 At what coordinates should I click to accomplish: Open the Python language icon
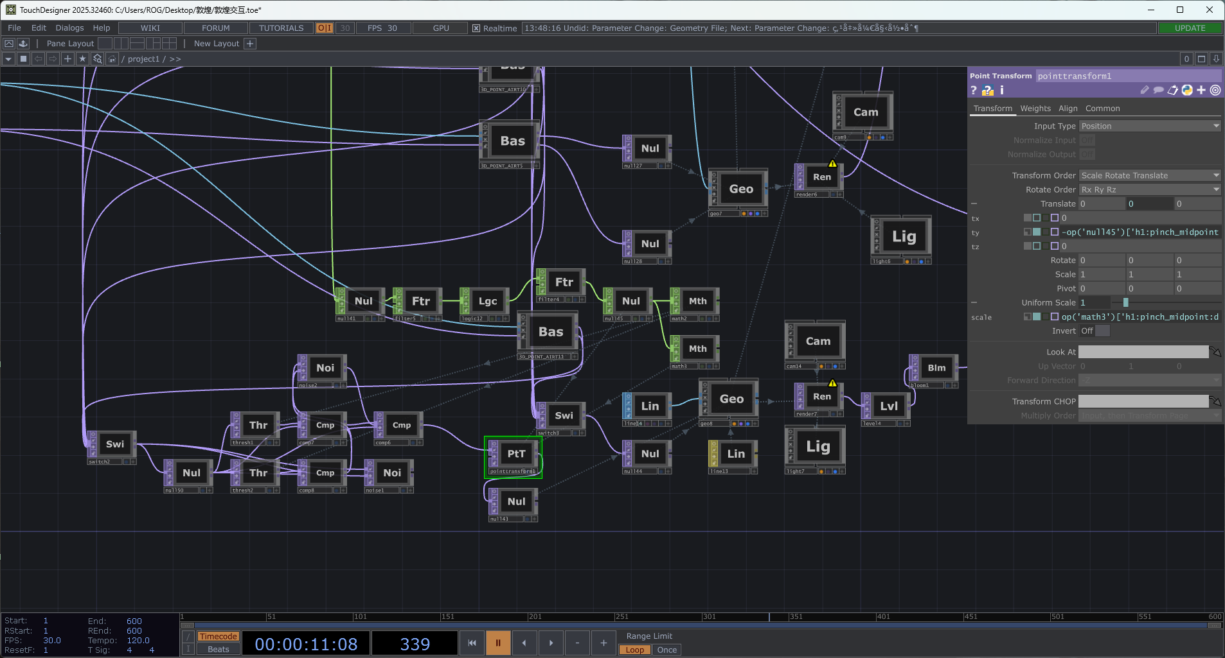[1187, 91]
